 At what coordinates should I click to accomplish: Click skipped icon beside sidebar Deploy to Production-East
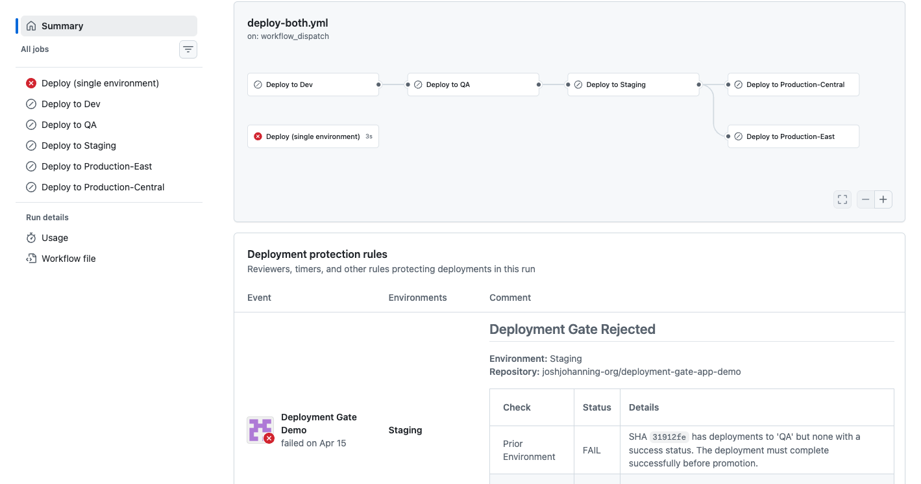pyautogui.click(x=31, y=166)
